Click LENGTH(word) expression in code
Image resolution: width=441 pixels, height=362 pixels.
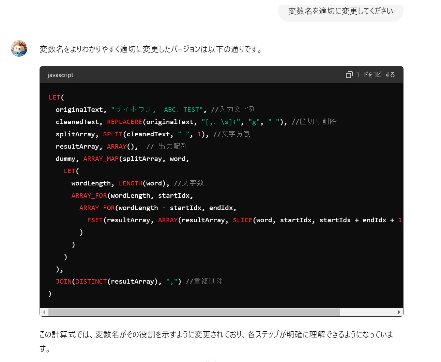pos(142,183)
